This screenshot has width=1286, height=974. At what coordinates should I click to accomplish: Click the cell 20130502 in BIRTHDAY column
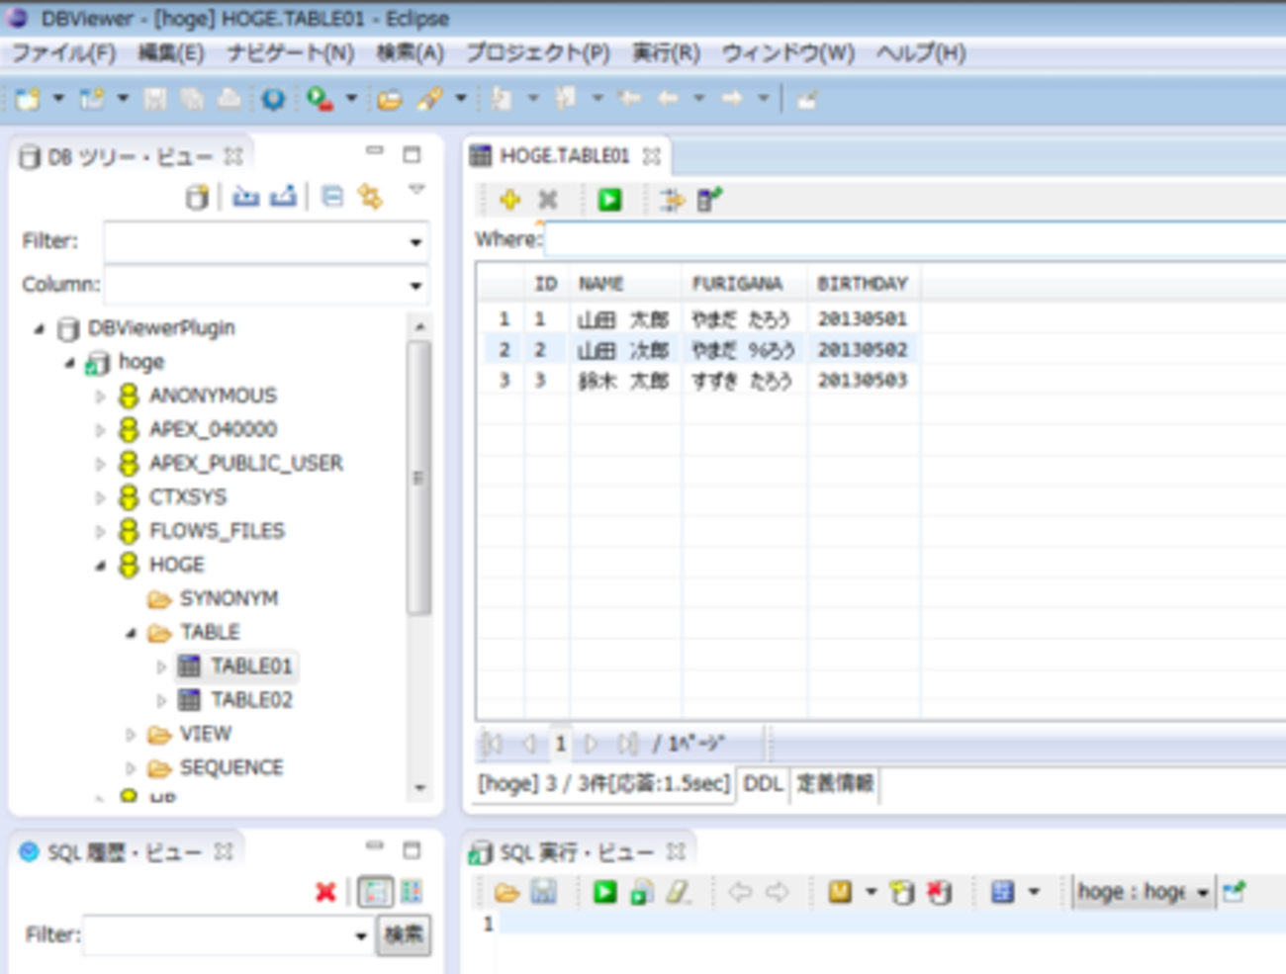tap(863, 350)
